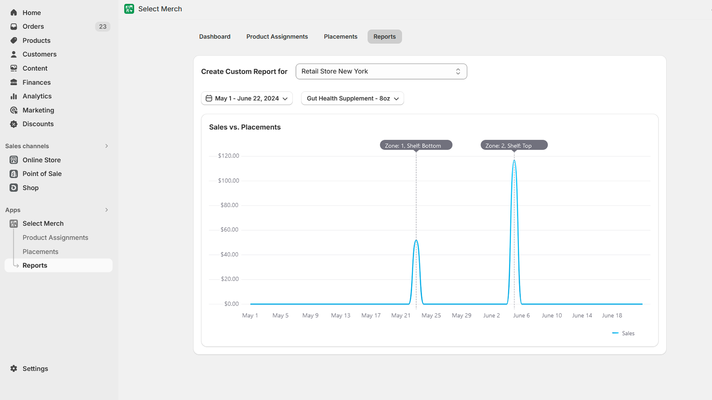Click the Finances bank icon
712x400 pixels.
(x=14, y=82)
